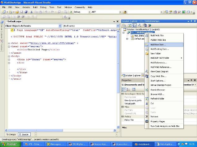Screen dimensions: 197x147
Task: Switch to Source view tab
Action: (x=24, y=134)
